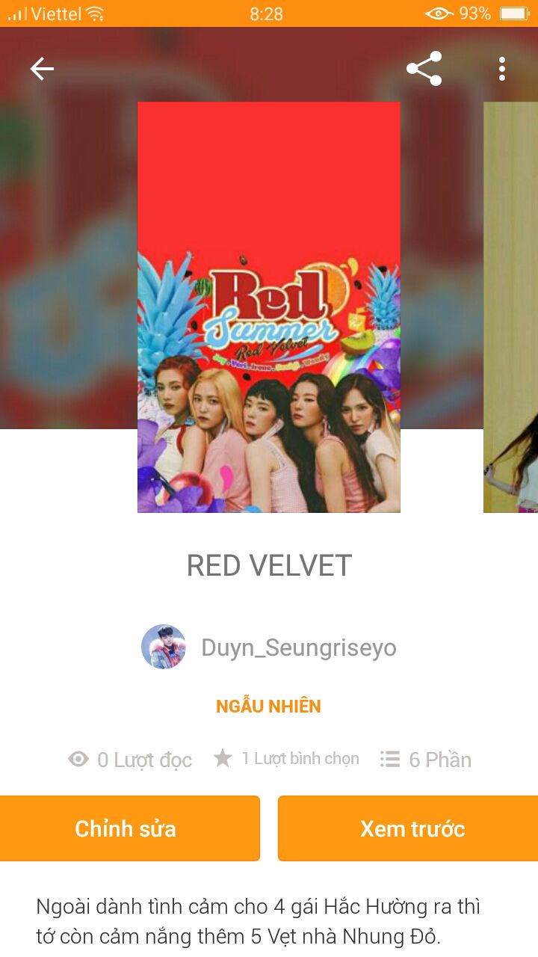Tap the 1 Lượt bình chọn count
The height and width of the screenshot is (957, 538).
[300, 759]
